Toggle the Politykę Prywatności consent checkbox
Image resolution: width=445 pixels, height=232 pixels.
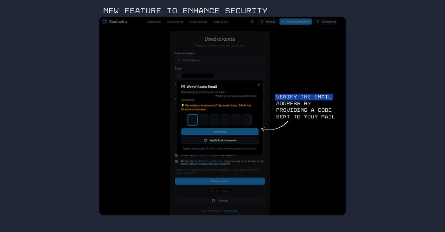click(x=177, y=161)
